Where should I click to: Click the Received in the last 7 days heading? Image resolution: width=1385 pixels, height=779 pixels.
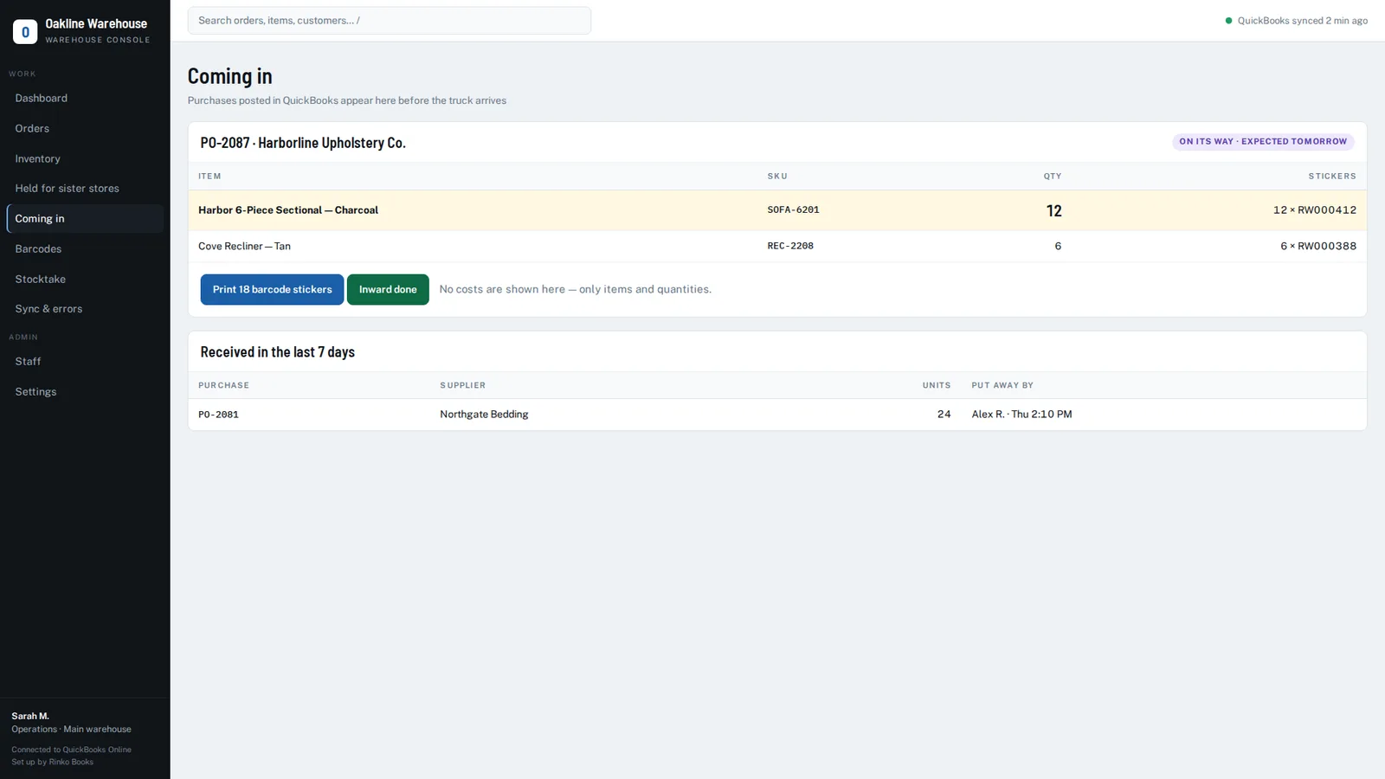coord(277,352)
